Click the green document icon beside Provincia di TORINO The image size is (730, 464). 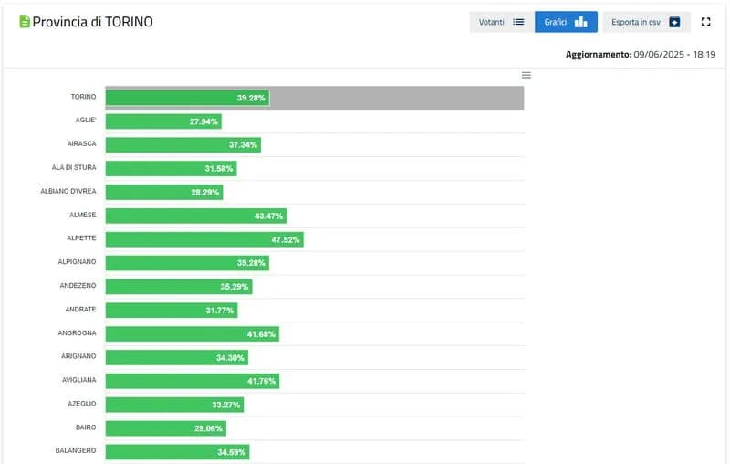point(25,21)
